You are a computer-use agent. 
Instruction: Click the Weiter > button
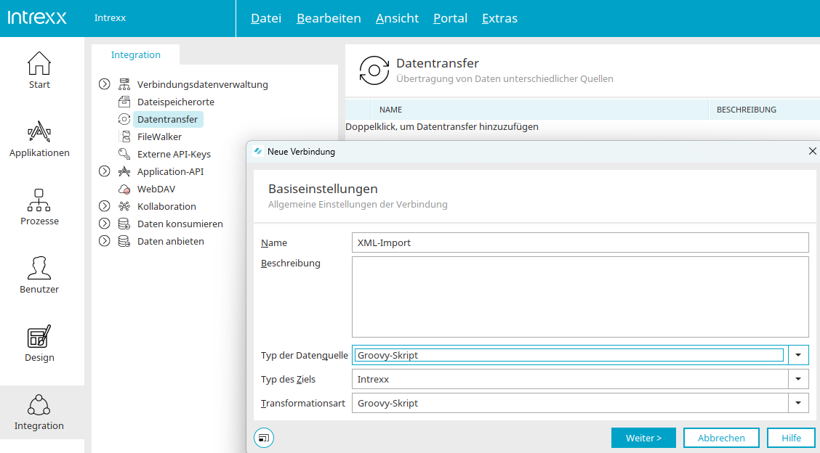point(643,438)
